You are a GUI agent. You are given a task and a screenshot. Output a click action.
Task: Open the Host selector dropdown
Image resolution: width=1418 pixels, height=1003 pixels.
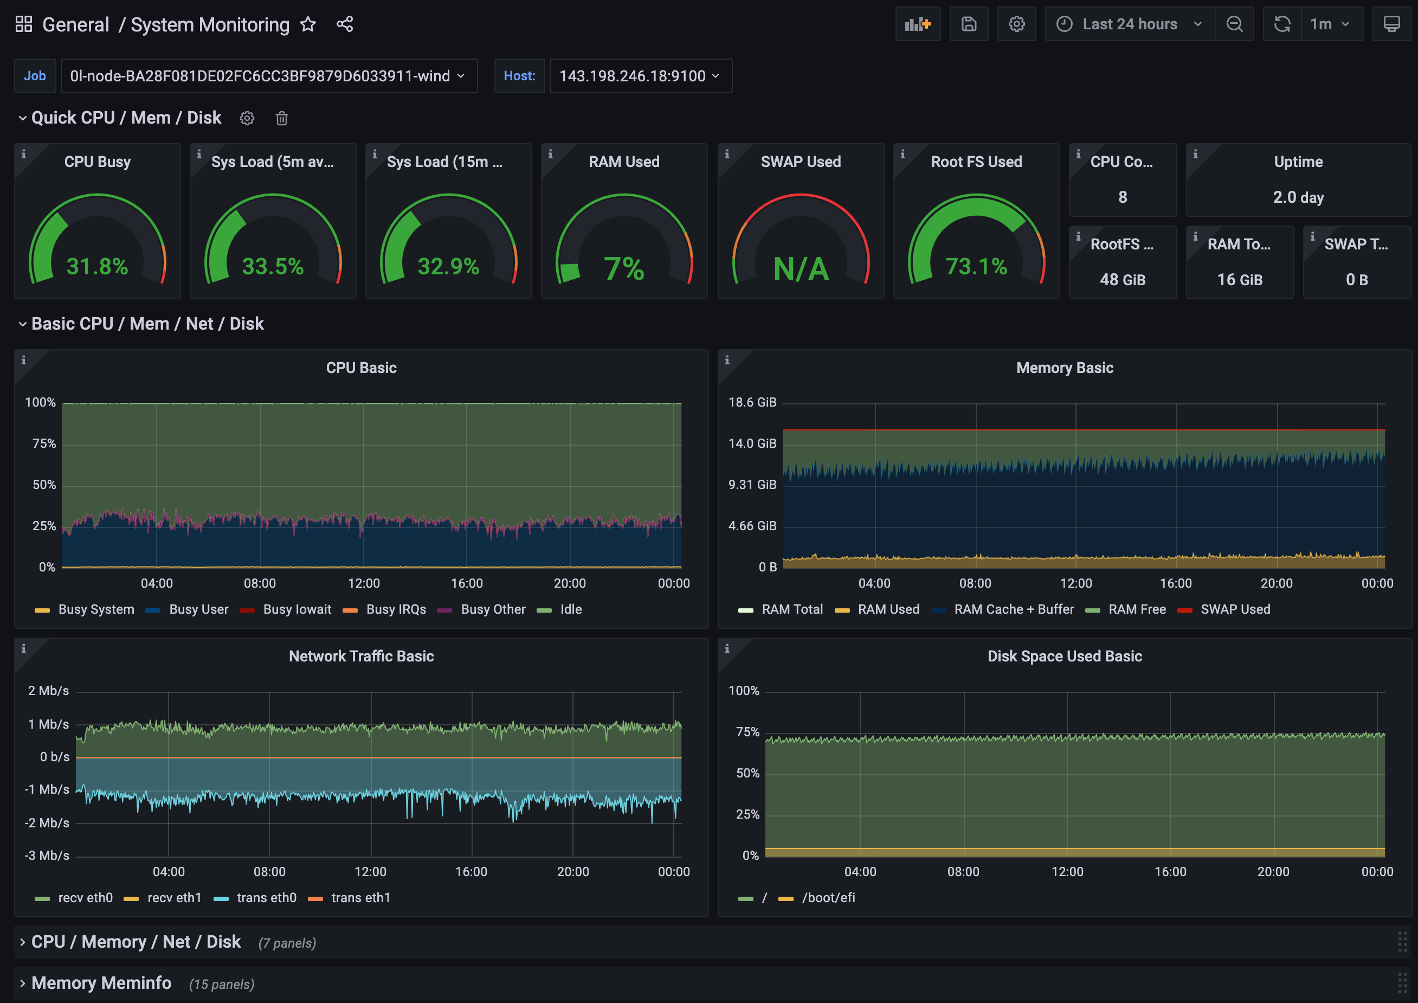[x=639, y=76]
